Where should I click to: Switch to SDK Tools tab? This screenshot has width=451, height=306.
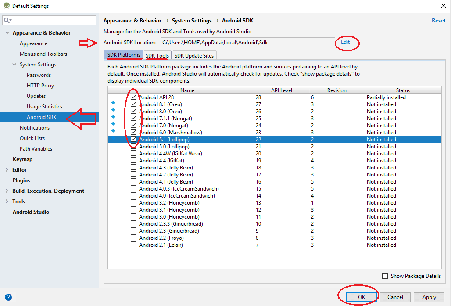[x=157, y=56]
